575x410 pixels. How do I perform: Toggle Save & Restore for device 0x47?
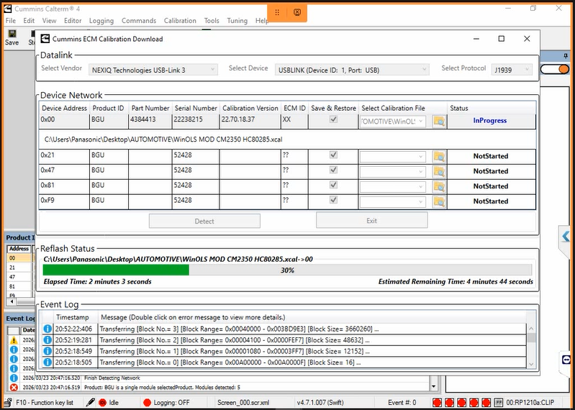[x=333, y=170]
